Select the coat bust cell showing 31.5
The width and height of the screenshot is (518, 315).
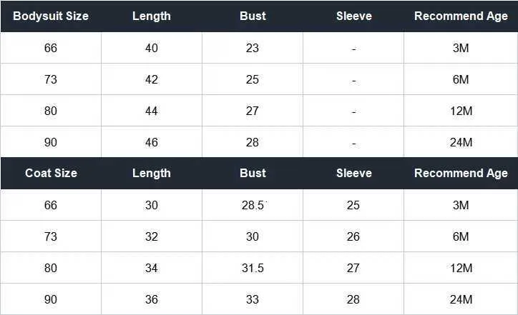[x=253, y=268]
